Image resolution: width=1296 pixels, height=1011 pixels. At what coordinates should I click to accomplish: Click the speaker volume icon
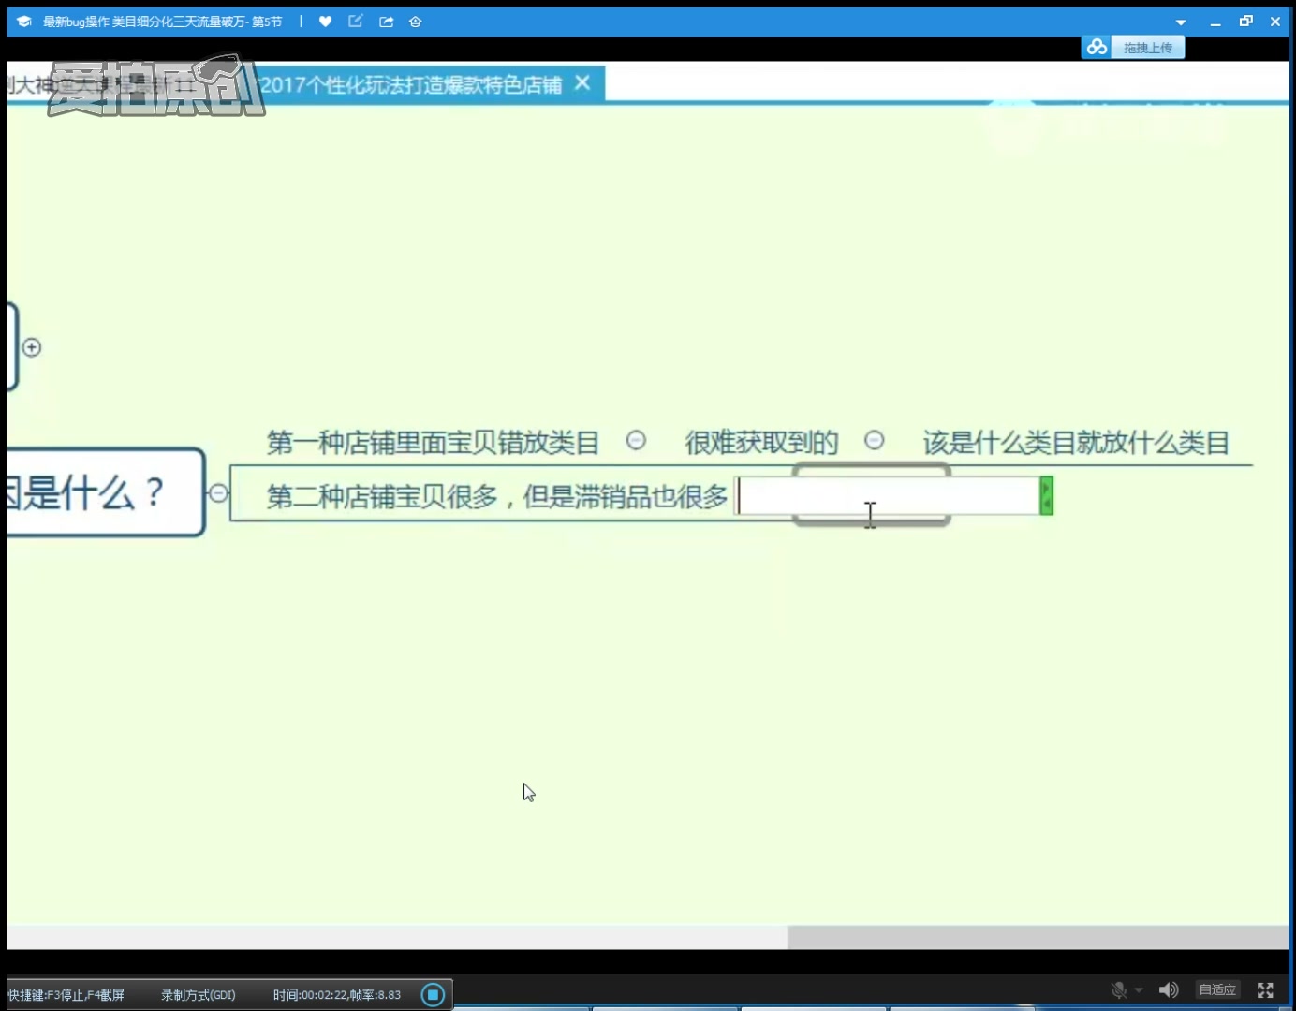point(1169,989)
